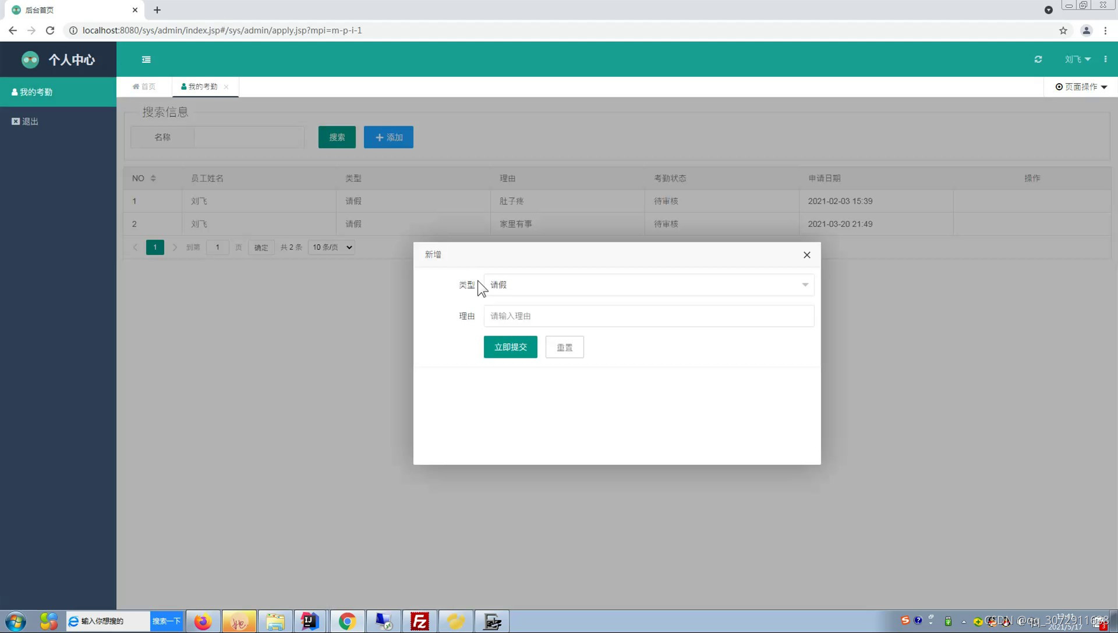Image resolution: width=1118 pixels, height=633 pixels.
Task: Click the go-to page number input
Action: (x=217, y=247)
